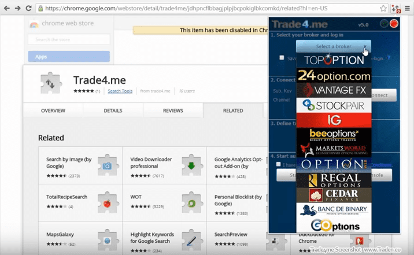Image resolution: width=414 pixels, height=255 pixels.
Task: Switch to the Reviews tab
Action: click(173, 110)
